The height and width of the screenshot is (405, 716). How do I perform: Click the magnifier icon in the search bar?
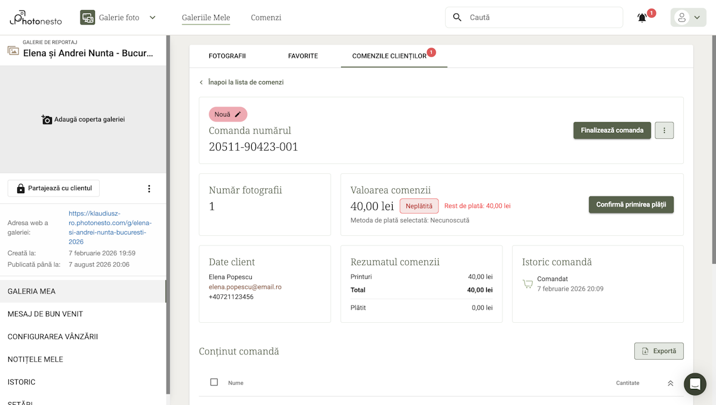click(456, 17)
